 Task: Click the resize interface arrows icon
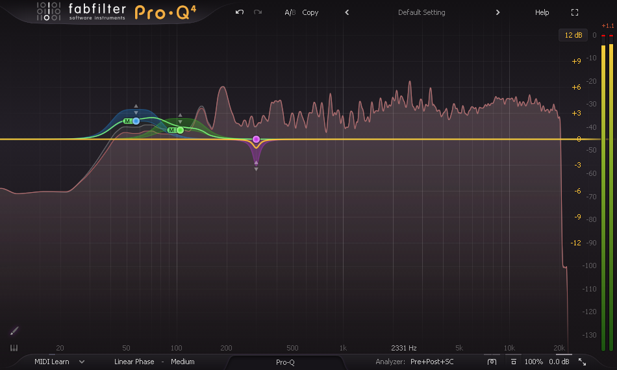coord(583,362)
